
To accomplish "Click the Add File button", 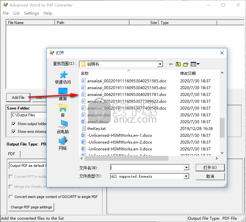I will (x=18, y=98).
